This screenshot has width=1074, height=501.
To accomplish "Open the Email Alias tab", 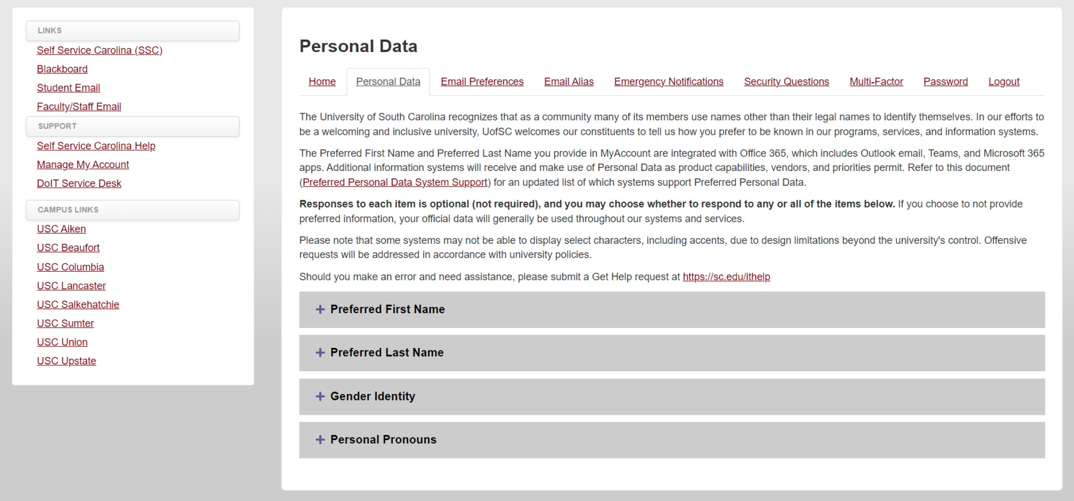I will 569,82.
